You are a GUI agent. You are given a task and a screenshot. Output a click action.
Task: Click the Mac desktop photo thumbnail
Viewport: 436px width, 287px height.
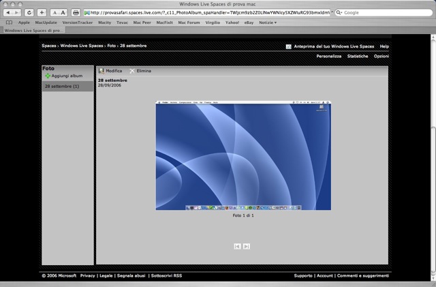point(243,155)
